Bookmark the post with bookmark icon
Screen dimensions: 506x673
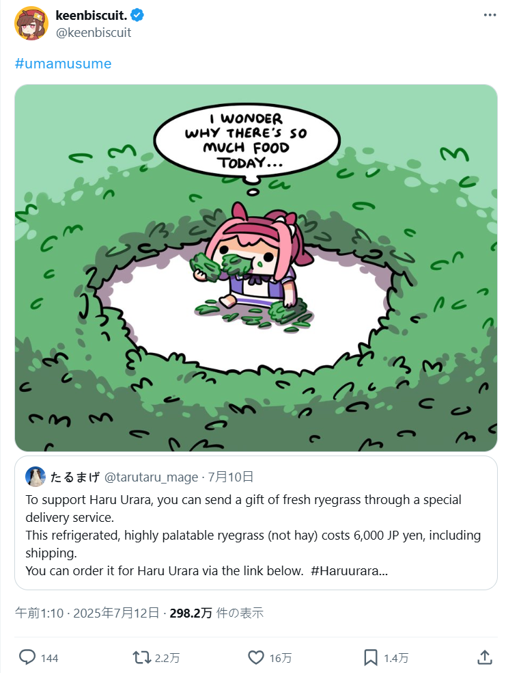coord(371,657)
